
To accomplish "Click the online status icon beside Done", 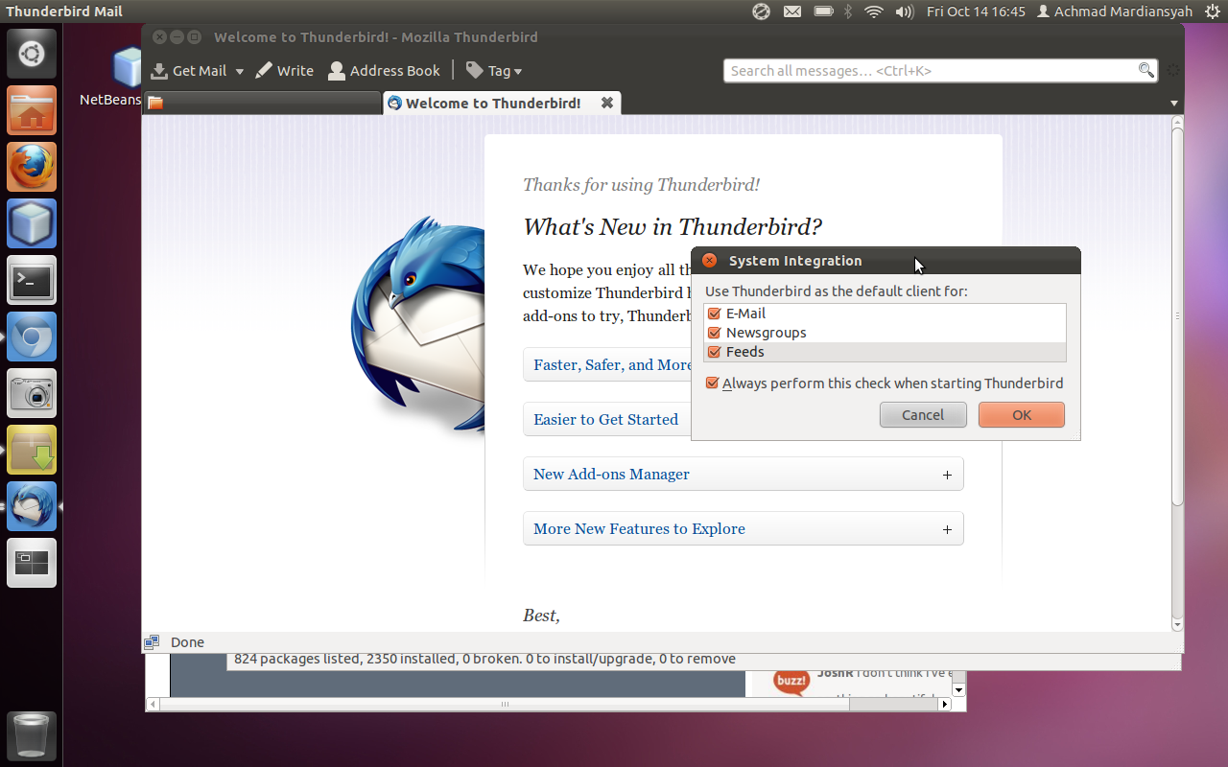I will (152, 642).
